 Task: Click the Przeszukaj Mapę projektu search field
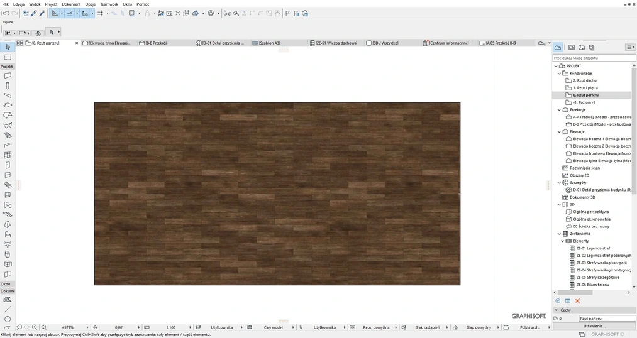593,58
